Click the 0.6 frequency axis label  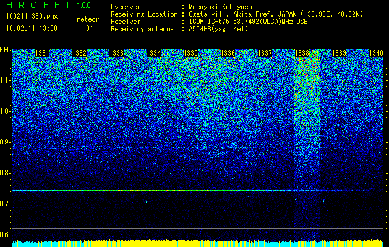click(4, 235)
